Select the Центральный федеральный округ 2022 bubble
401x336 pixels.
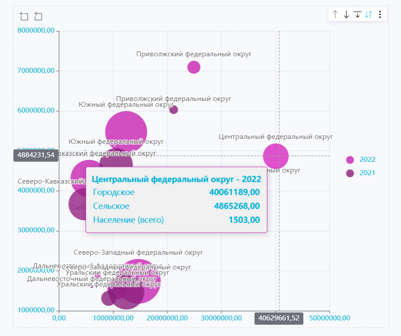pyautogui.click(x=276, y=156)
